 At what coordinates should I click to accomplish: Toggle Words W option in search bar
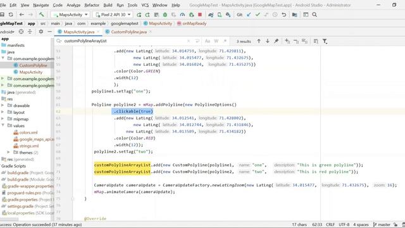tap(216, 41)
